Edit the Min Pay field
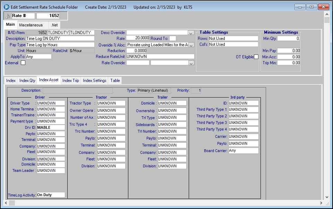This screenshot has width=333, height=209. pos(289,51)
